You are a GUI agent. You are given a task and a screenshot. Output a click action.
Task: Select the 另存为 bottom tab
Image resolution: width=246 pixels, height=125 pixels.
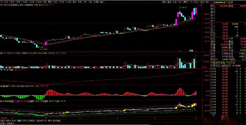[25, 121]
